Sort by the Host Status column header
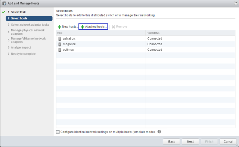Viewport: 239px width, 147px height. click(190, 33)
